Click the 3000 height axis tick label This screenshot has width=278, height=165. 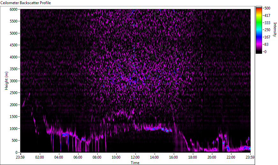(x=13, y=81)
